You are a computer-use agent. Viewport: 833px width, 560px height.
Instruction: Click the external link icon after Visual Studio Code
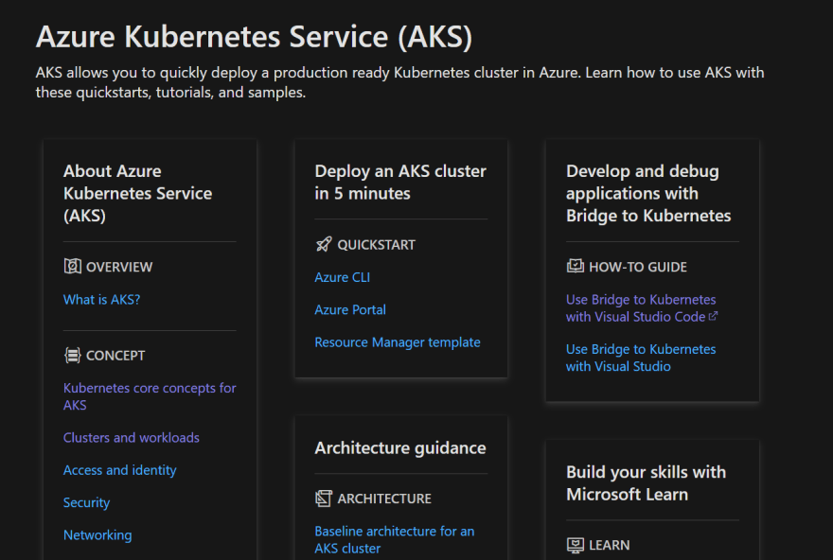pos(713,316)
